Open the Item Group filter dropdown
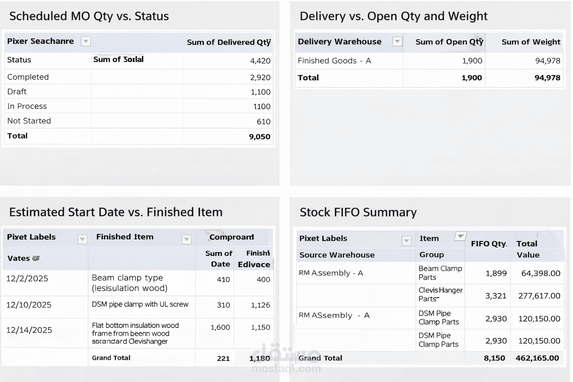 461,236
